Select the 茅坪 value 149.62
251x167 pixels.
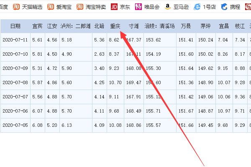coord(206,68)
